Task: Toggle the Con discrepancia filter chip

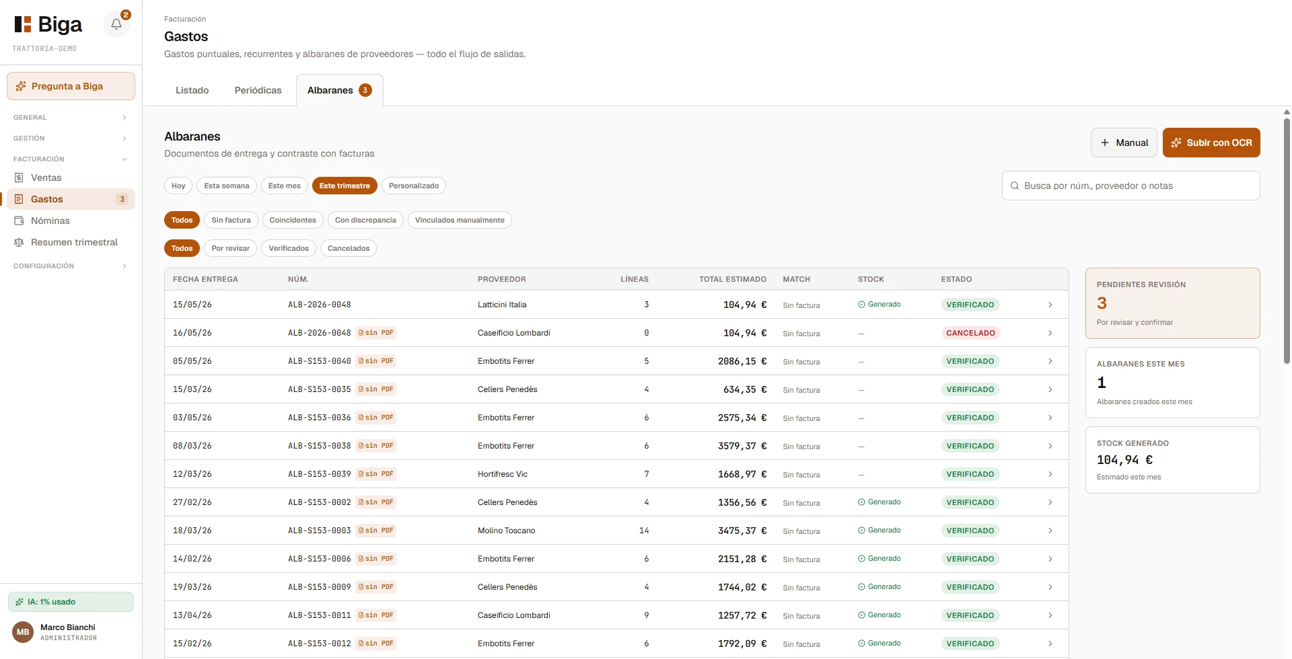Action: (365, 220)
